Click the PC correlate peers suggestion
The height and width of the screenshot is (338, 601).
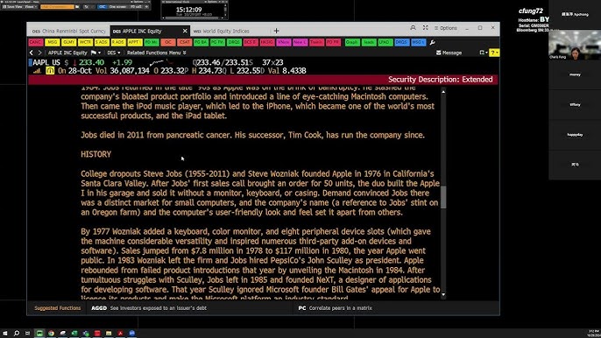[x=335, y=308]
